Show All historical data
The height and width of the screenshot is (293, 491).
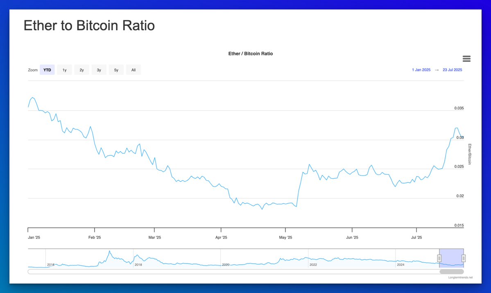point(133,70)
